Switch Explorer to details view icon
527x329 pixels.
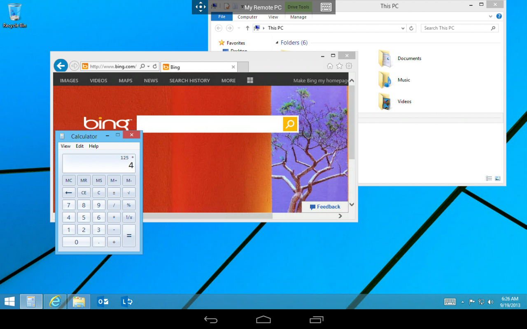[489, 178]
